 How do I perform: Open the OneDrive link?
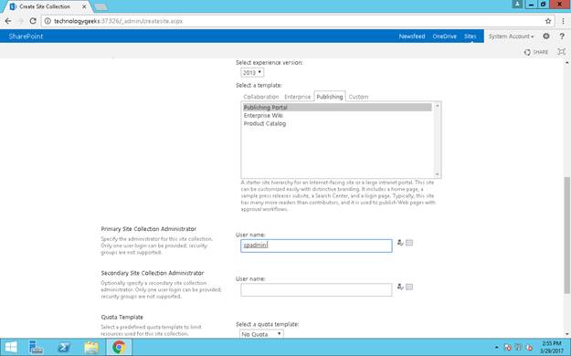click(x=444, y=36)
